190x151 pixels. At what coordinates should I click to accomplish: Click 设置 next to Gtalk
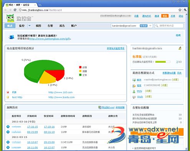click(149, 97)
